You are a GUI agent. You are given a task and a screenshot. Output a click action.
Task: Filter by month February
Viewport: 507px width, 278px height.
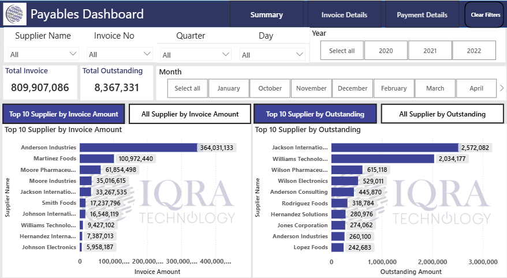coord(394,88)
